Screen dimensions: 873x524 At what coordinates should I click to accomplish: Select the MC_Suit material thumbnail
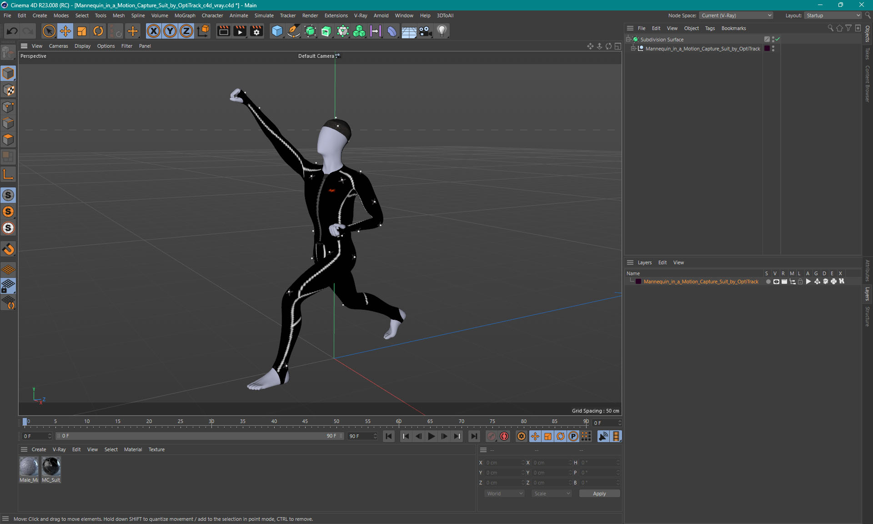point(51,467)
